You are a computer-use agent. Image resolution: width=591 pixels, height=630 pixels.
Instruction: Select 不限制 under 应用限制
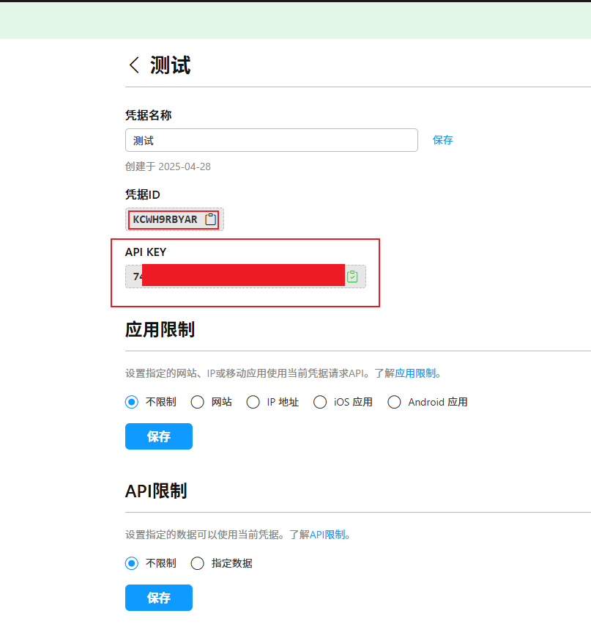(132, 402)
